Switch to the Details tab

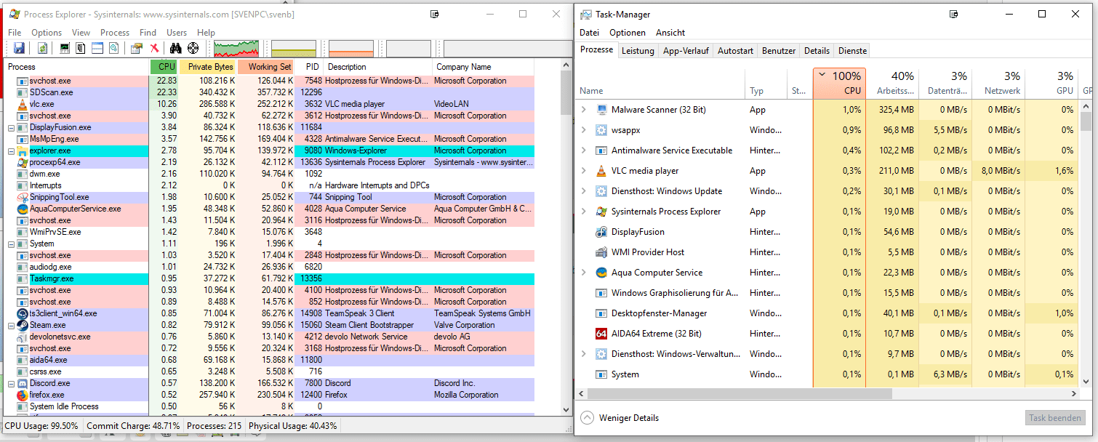(817, 51)
